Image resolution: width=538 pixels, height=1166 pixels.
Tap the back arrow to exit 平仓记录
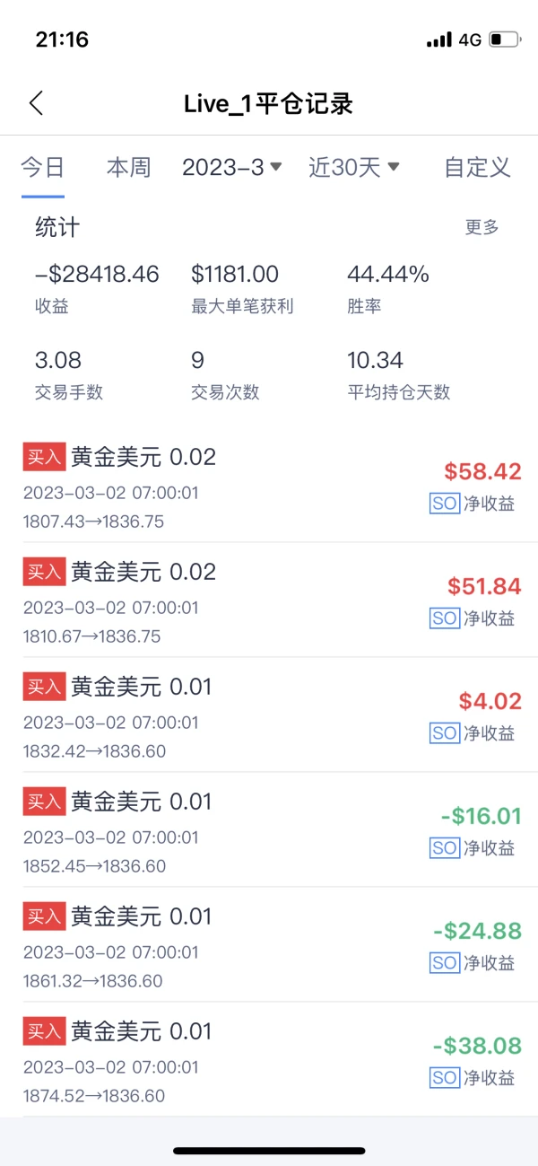tap(36, 103)
